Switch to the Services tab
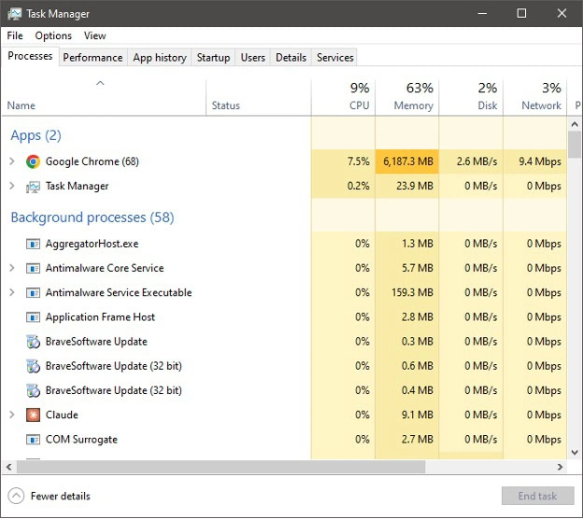 click(335, 58)
